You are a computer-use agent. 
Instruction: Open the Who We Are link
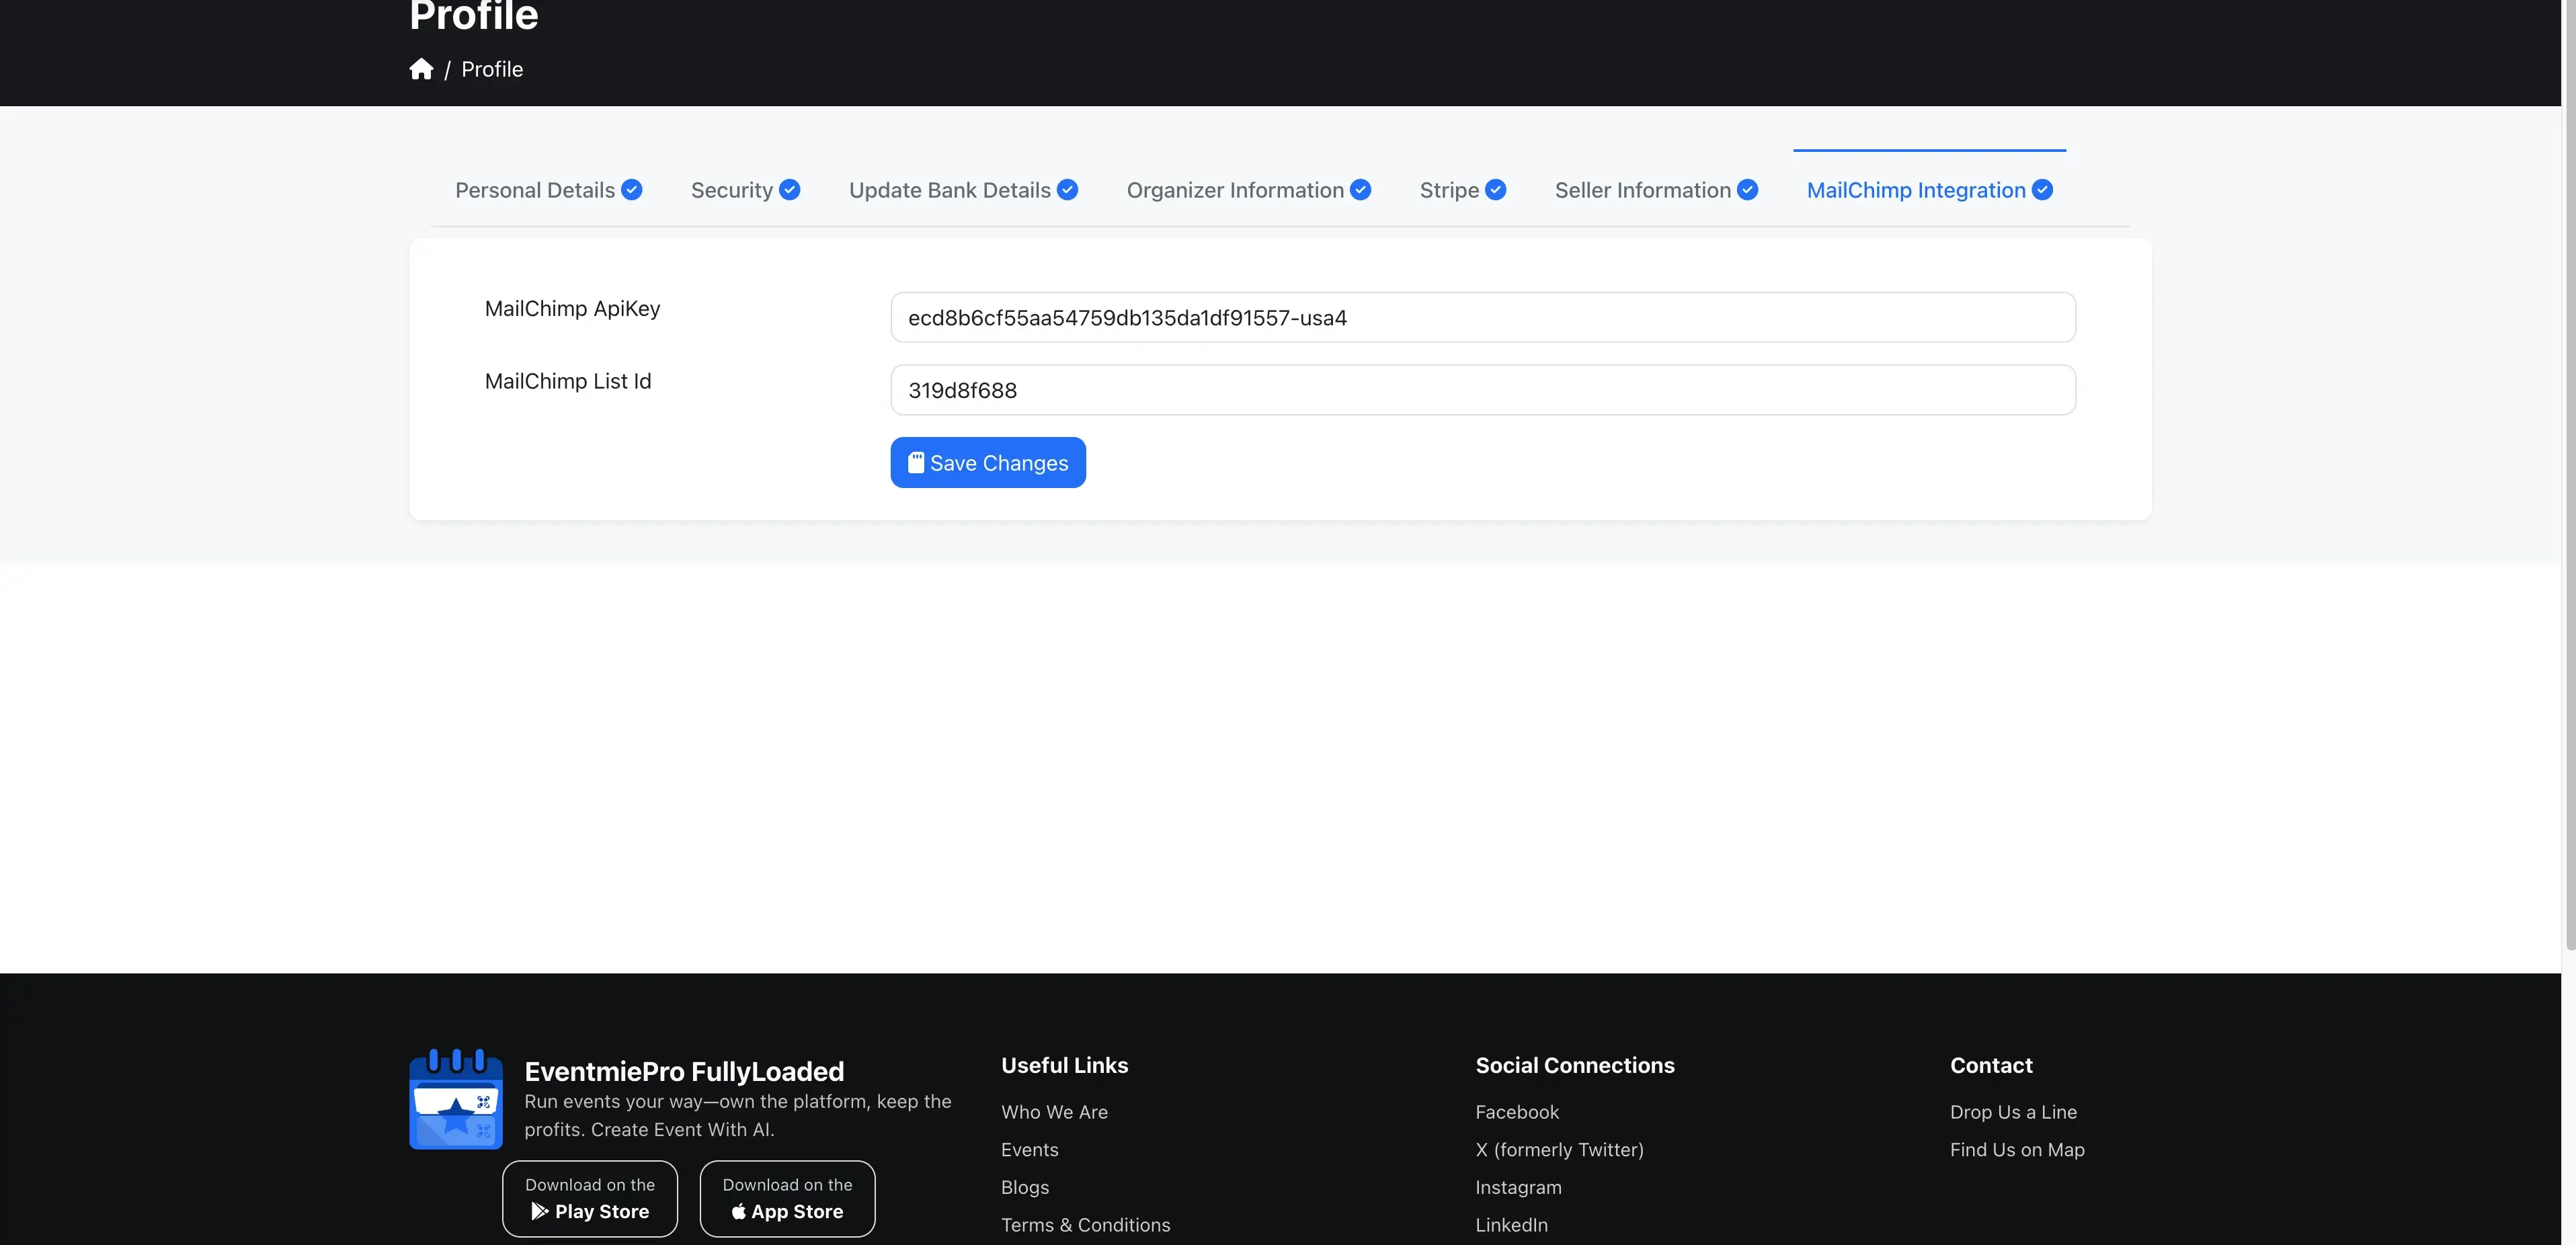pos(1054,1111)
